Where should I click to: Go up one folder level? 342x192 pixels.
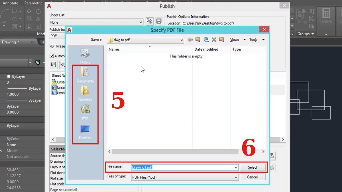(198, 40)
